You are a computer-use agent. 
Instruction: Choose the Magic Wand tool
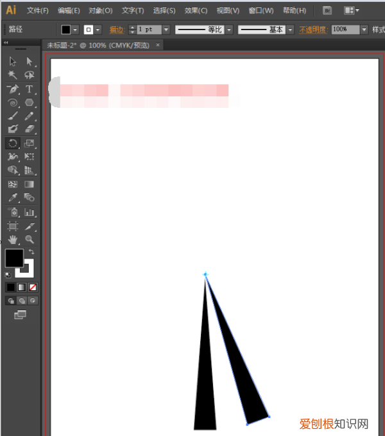click(12, 75)
